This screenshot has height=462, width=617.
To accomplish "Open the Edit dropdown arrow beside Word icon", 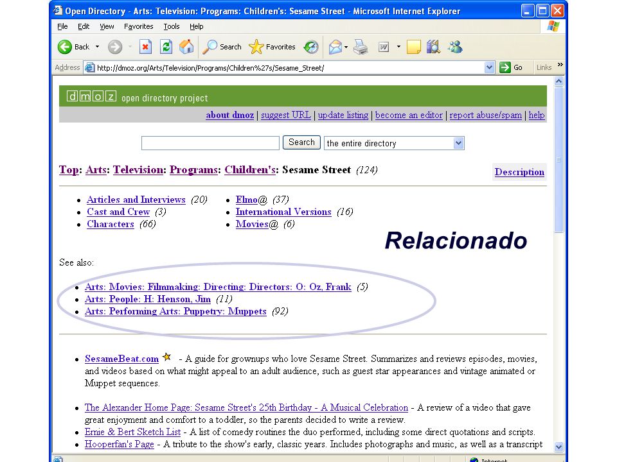I will point(398,47).
